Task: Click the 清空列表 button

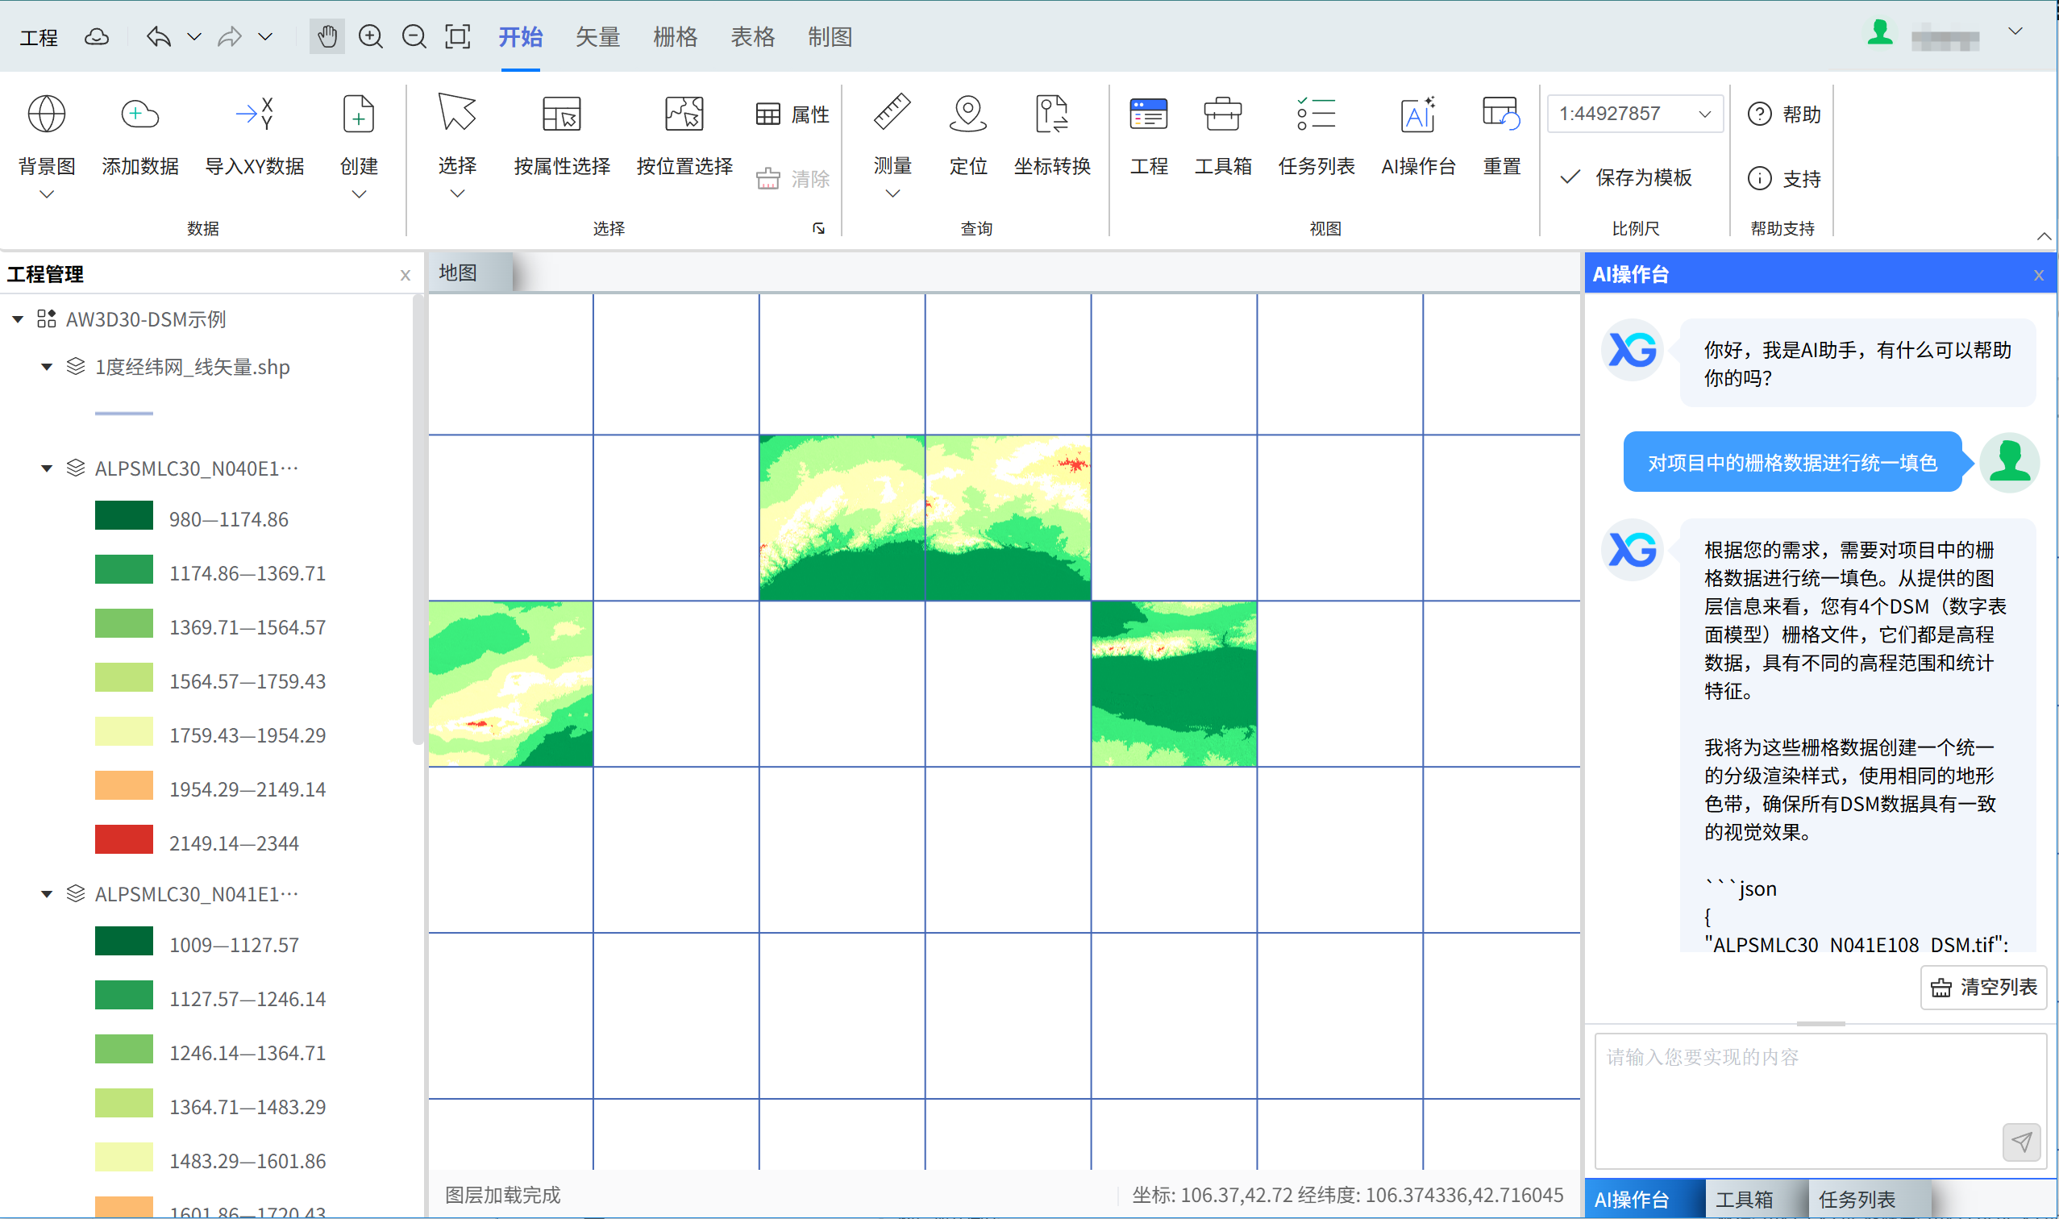Action: (1982, 987)
